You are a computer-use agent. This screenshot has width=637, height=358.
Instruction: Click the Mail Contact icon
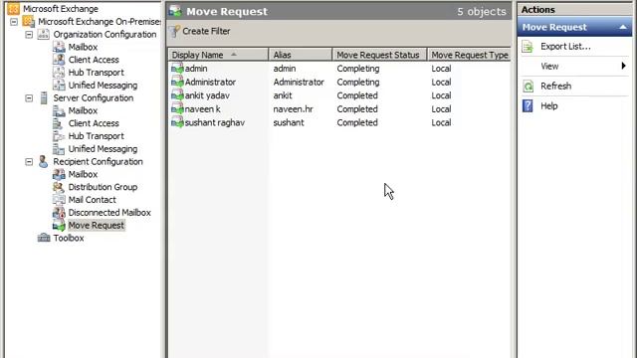point(59,200)
